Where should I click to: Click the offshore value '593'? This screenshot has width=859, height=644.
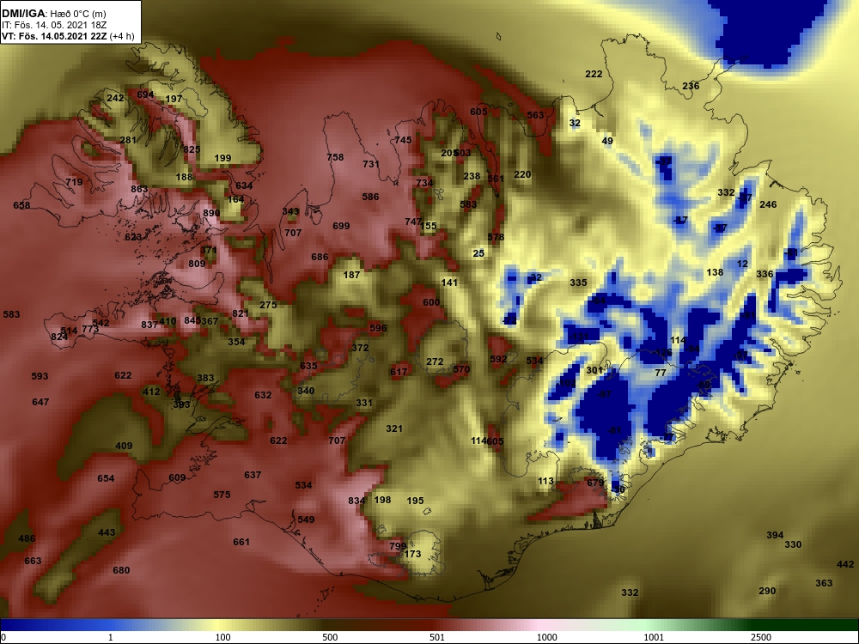click(x=40, y=376)
